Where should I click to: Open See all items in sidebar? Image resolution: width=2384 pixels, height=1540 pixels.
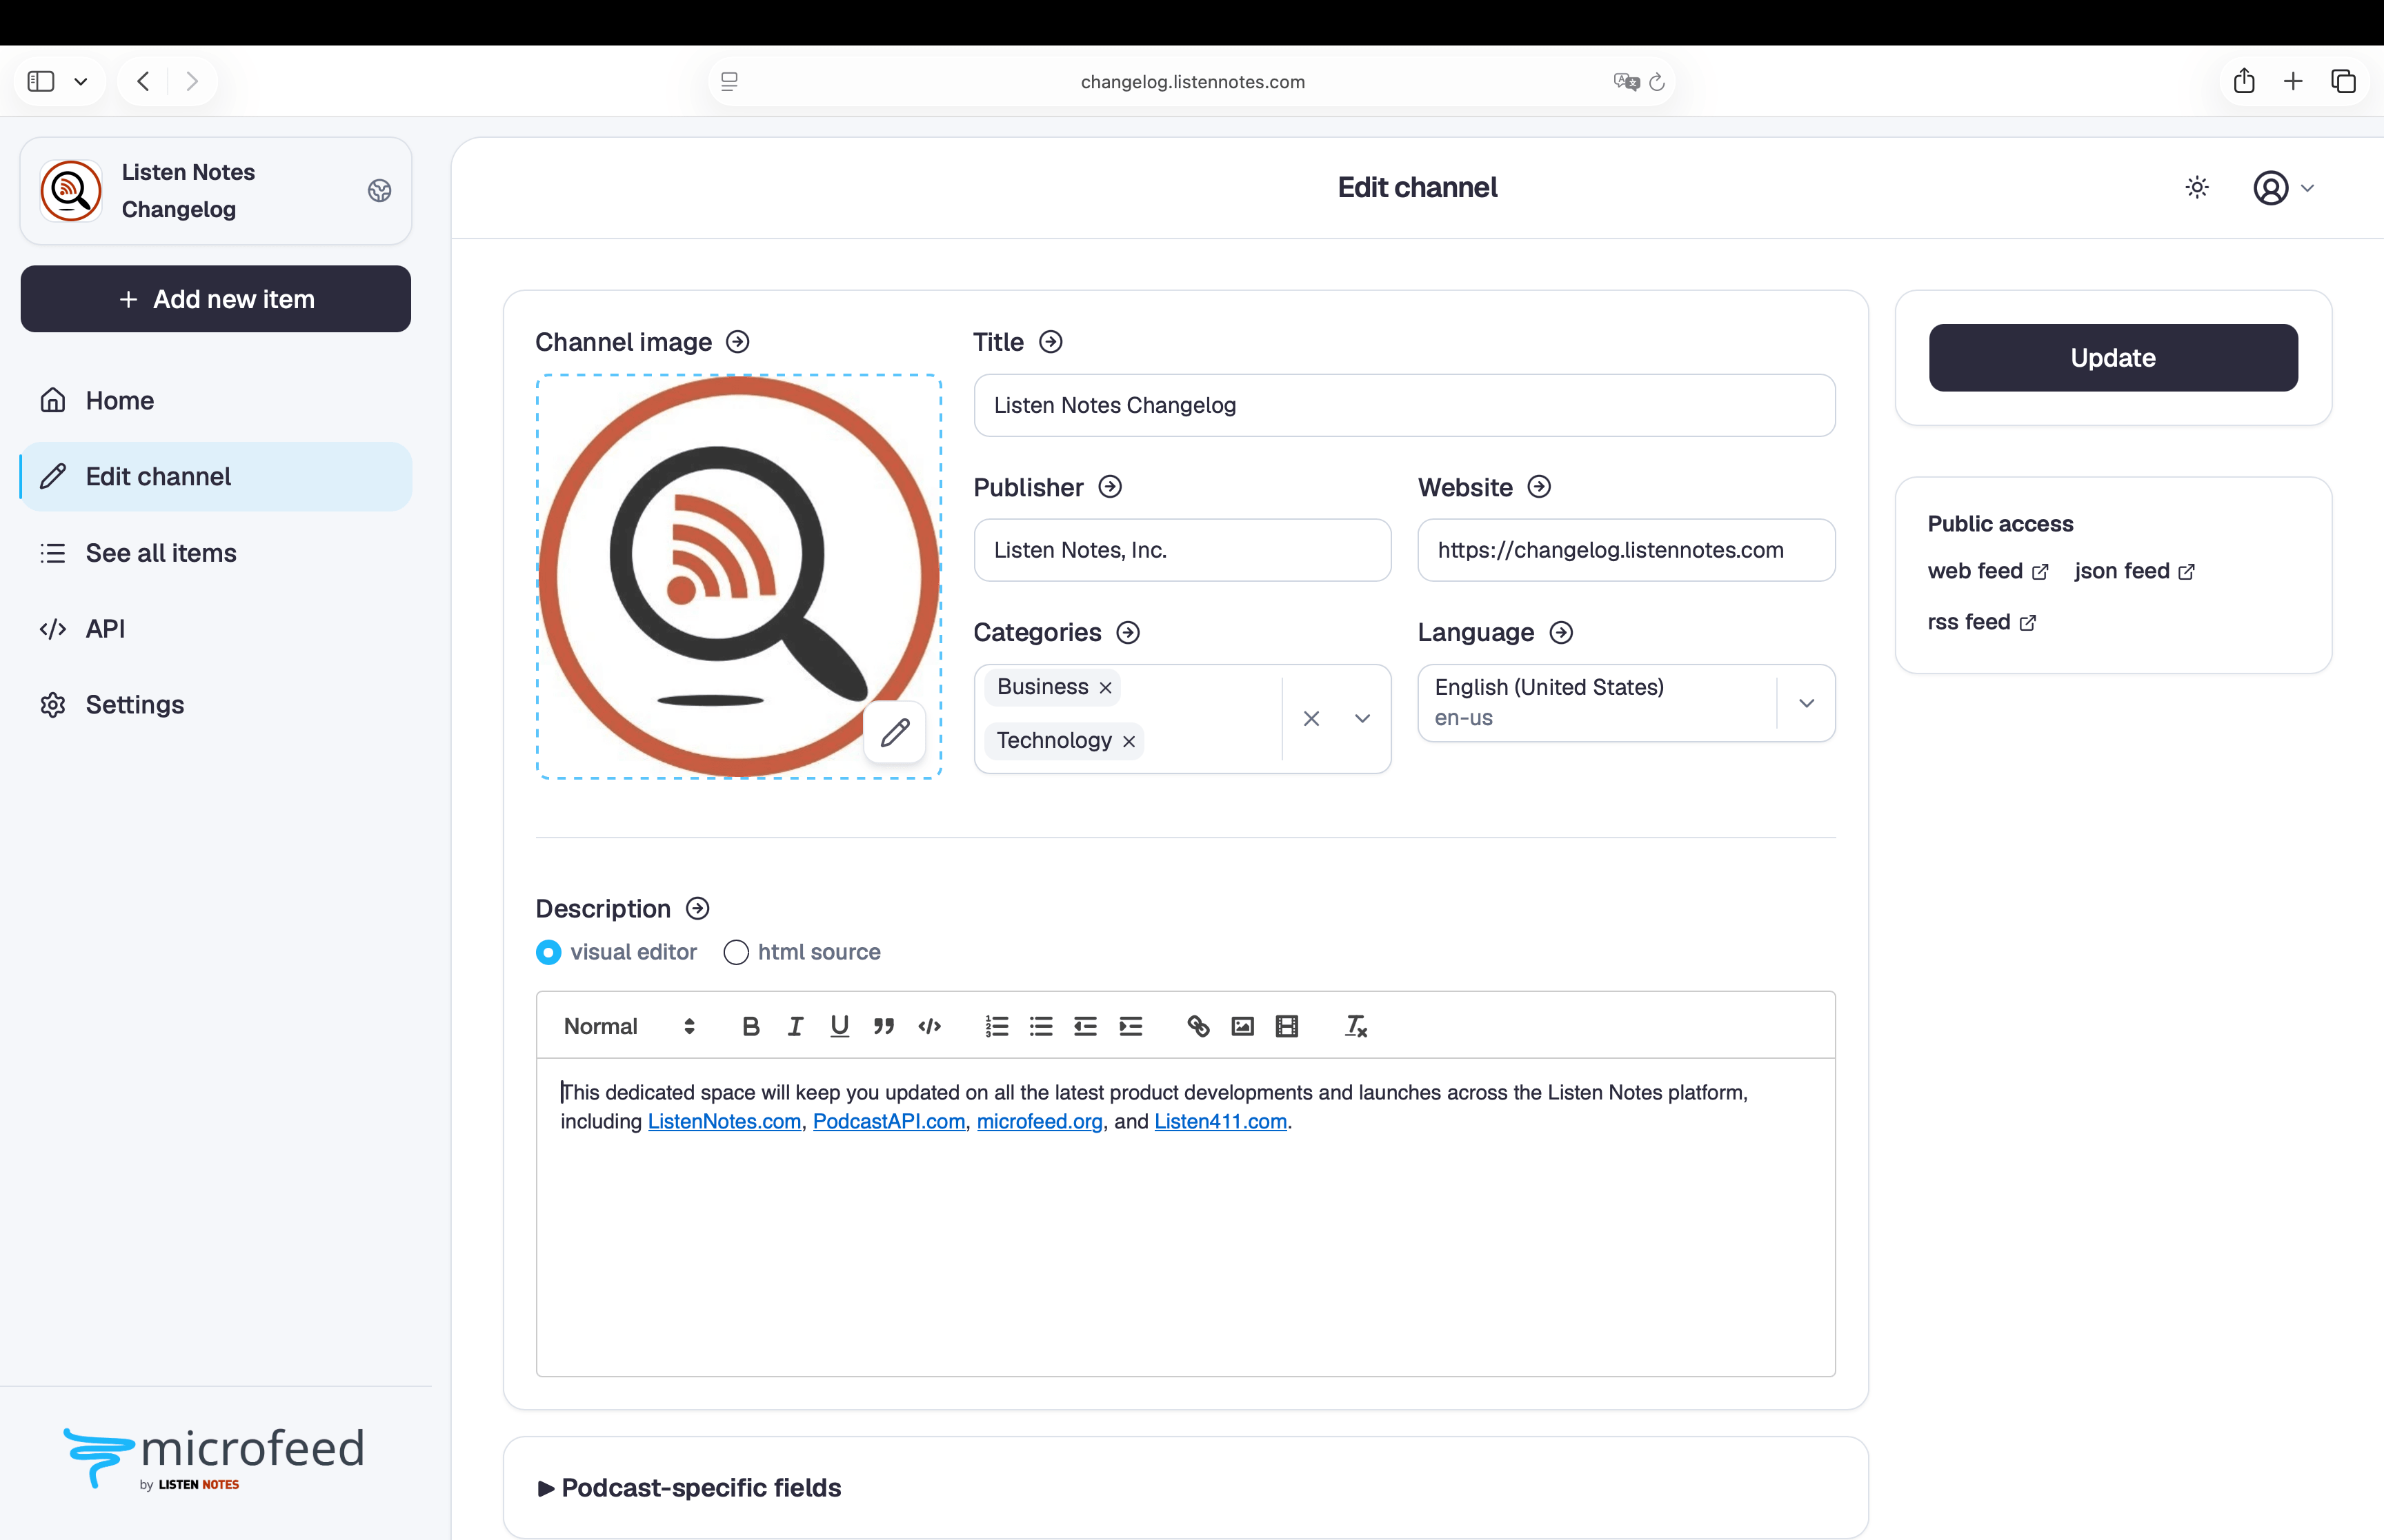[216, 553]
